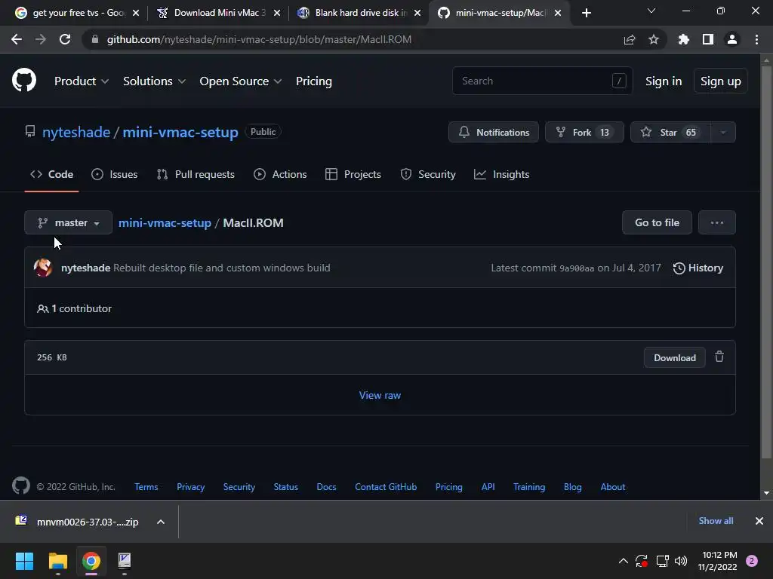Open the Open Source dropdown
The image size is (773, 579).
pyautogui.click(x=241, y=81)
